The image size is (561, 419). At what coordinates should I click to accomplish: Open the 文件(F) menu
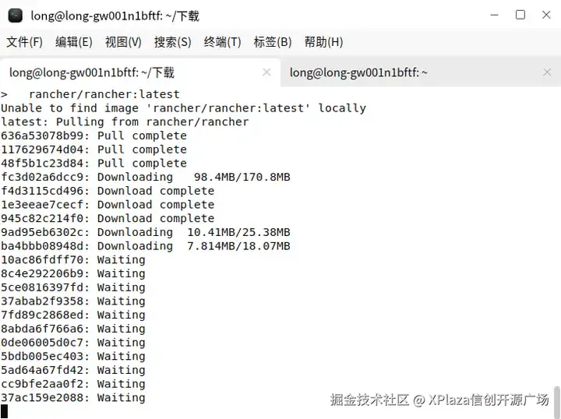click(24, 42)
